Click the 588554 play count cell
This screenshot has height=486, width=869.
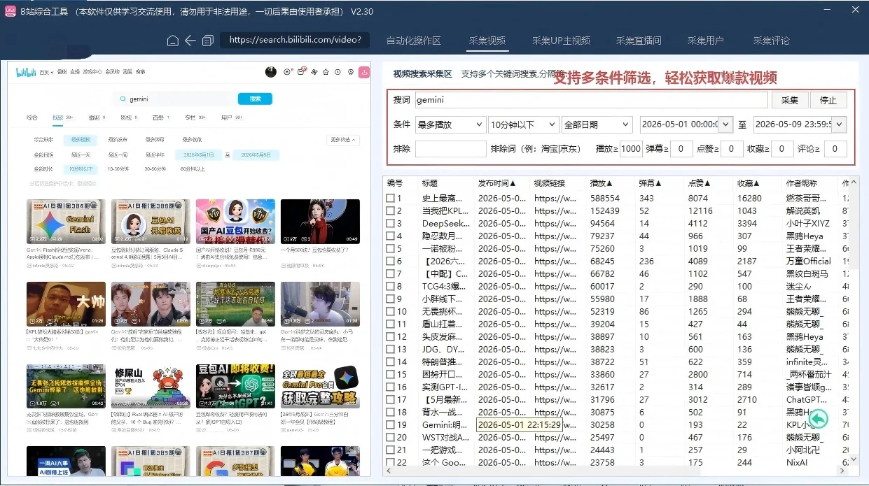(x=605, y=199)
